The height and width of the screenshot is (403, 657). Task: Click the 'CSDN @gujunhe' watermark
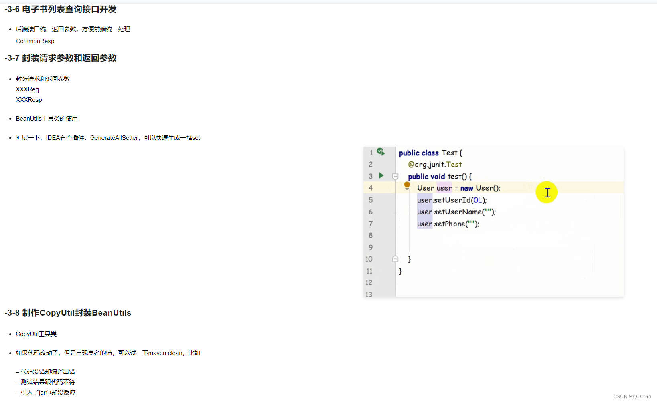pyautogui.click(x=632, y=397)
